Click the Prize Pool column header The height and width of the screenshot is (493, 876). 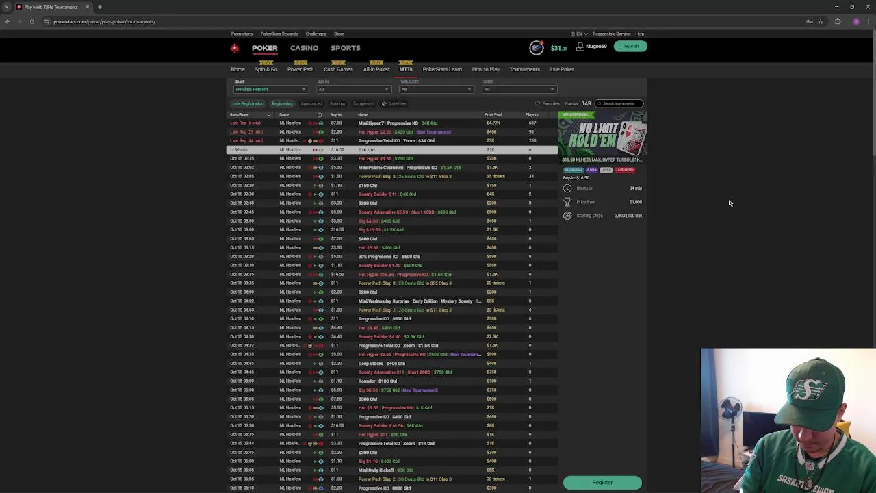pyautogui.click(x=493, y=114)
